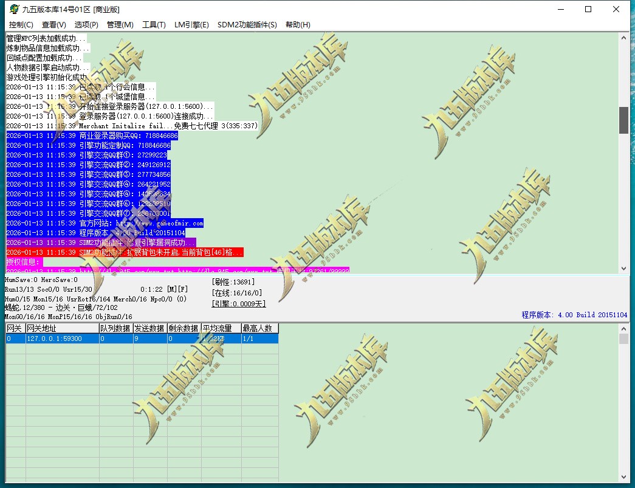
Task: Click the log line 官方网站 gameofmir.com
Action: (x=105, y=223)
